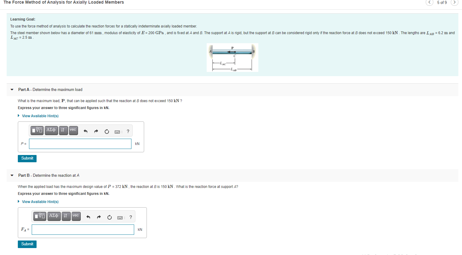
Task: Submit Part B answer
Action: click(x=27, y=244)
